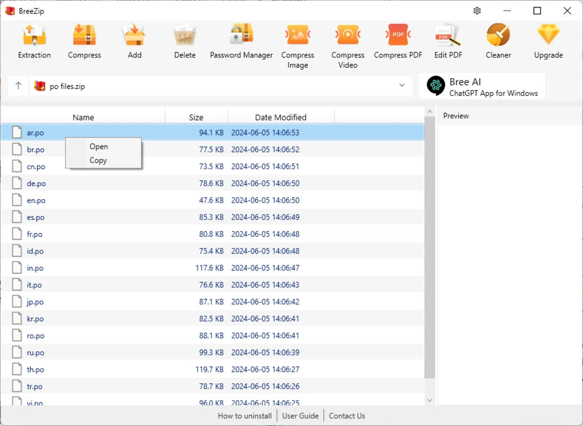Launch Compress Image tool
The image size is (583, 426).
[x=297, y=46]
